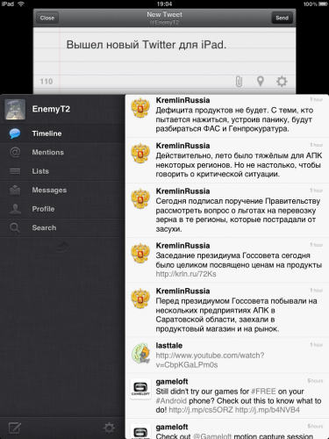Screen dimensions: 329x439
Task: Tap the location pin icon
Action: 261,82
